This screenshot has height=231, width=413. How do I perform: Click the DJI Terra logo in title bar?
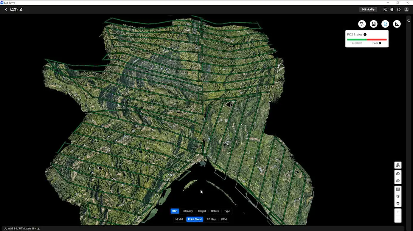coord(2,3)
